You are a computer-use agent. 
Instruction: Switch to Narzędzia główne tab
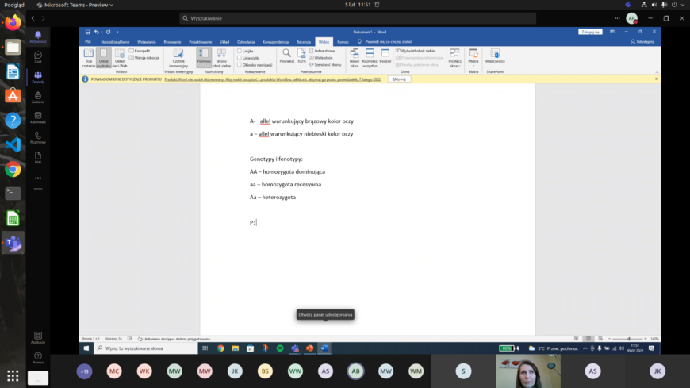point(115,42)
